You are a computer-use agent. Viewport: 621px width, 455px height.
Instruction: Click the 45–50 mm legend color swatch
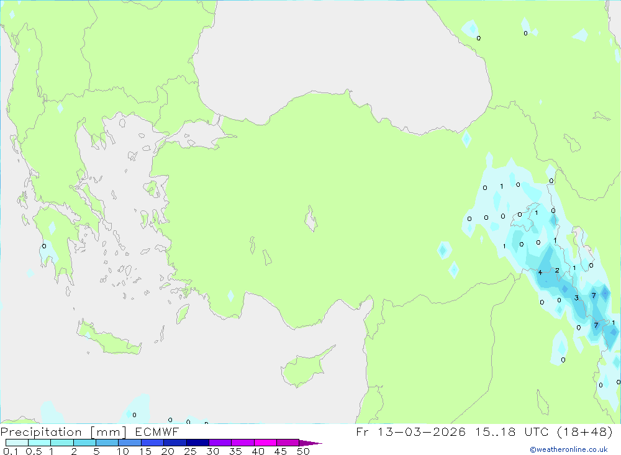point(288,443)
